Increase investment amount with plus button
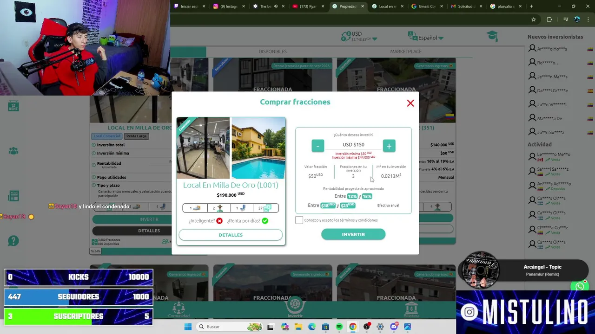The image size is (595, 334). tap(389, 146)
